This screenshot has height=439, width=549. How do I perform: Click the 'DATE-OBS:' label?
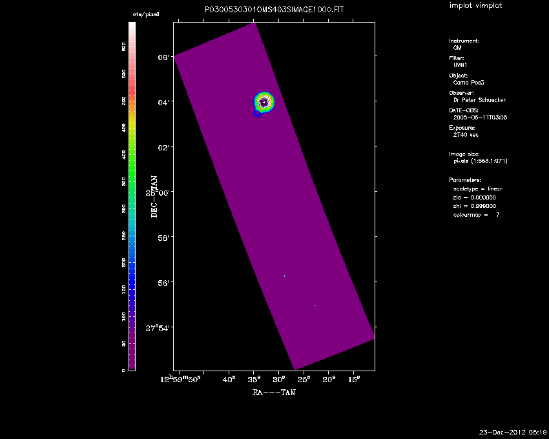[x=464, y=110]
